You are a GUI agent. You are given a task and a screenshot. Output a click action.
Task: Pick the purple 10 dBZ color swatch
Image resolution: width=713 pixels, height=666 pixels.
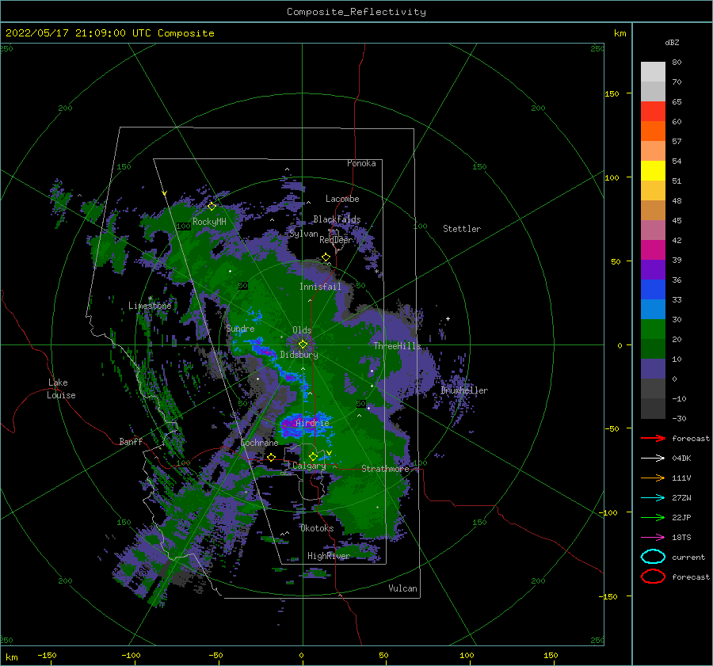click(x=653, y=369)
